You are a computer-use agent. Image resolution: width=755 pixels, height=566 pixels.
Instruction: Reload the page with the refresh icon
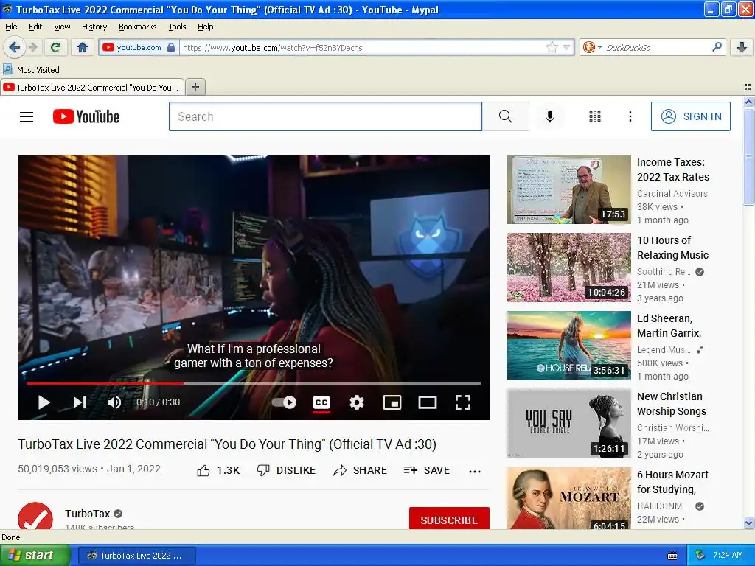click(56, 47)
